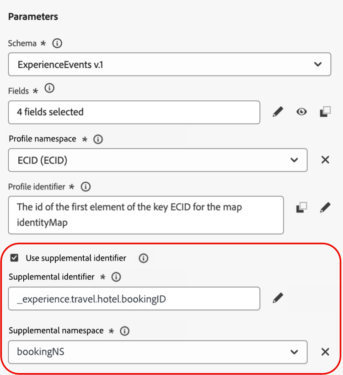Edit the selected fields with pencil icon
343x375 pixels.
(278, 112)
